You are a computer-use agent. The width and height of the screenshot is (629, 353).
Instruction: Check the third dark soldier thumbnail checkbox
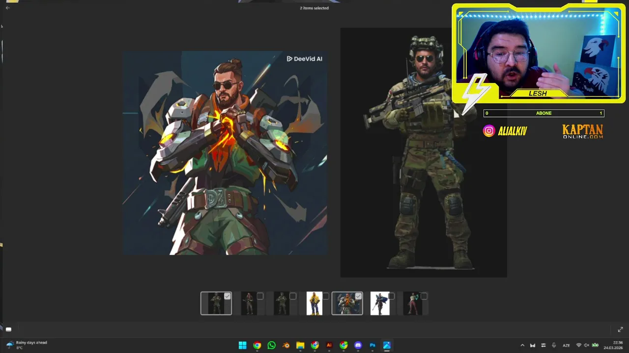point(293,296)
